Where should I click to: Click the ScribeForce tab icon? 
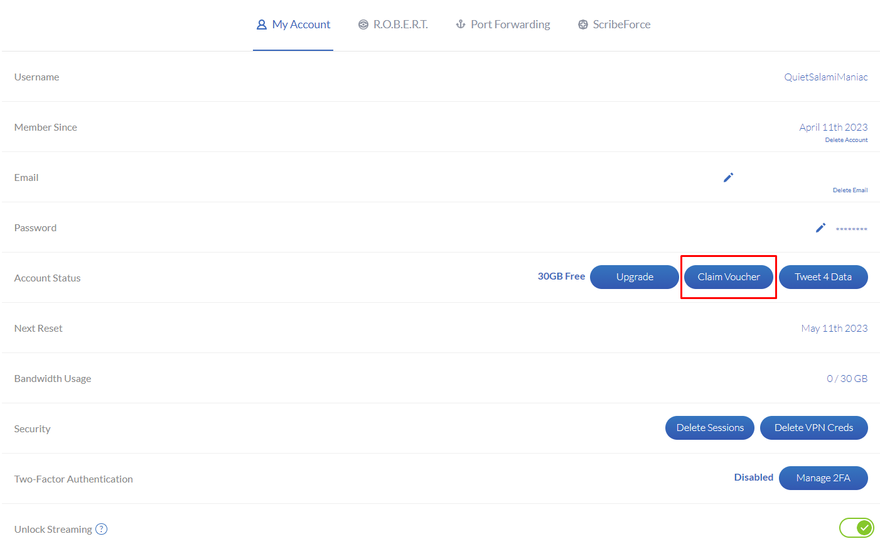[583, 25]
